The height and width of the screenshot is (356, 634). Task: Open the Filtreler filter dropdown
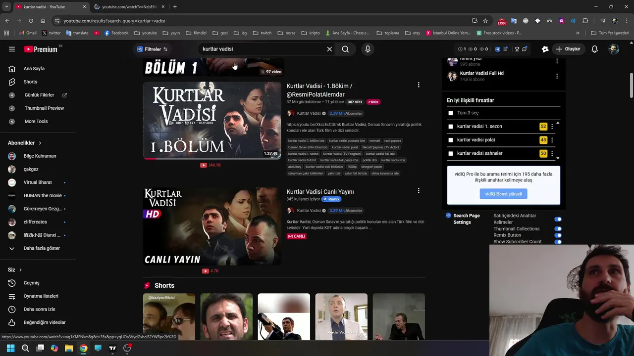pos(153,49)
